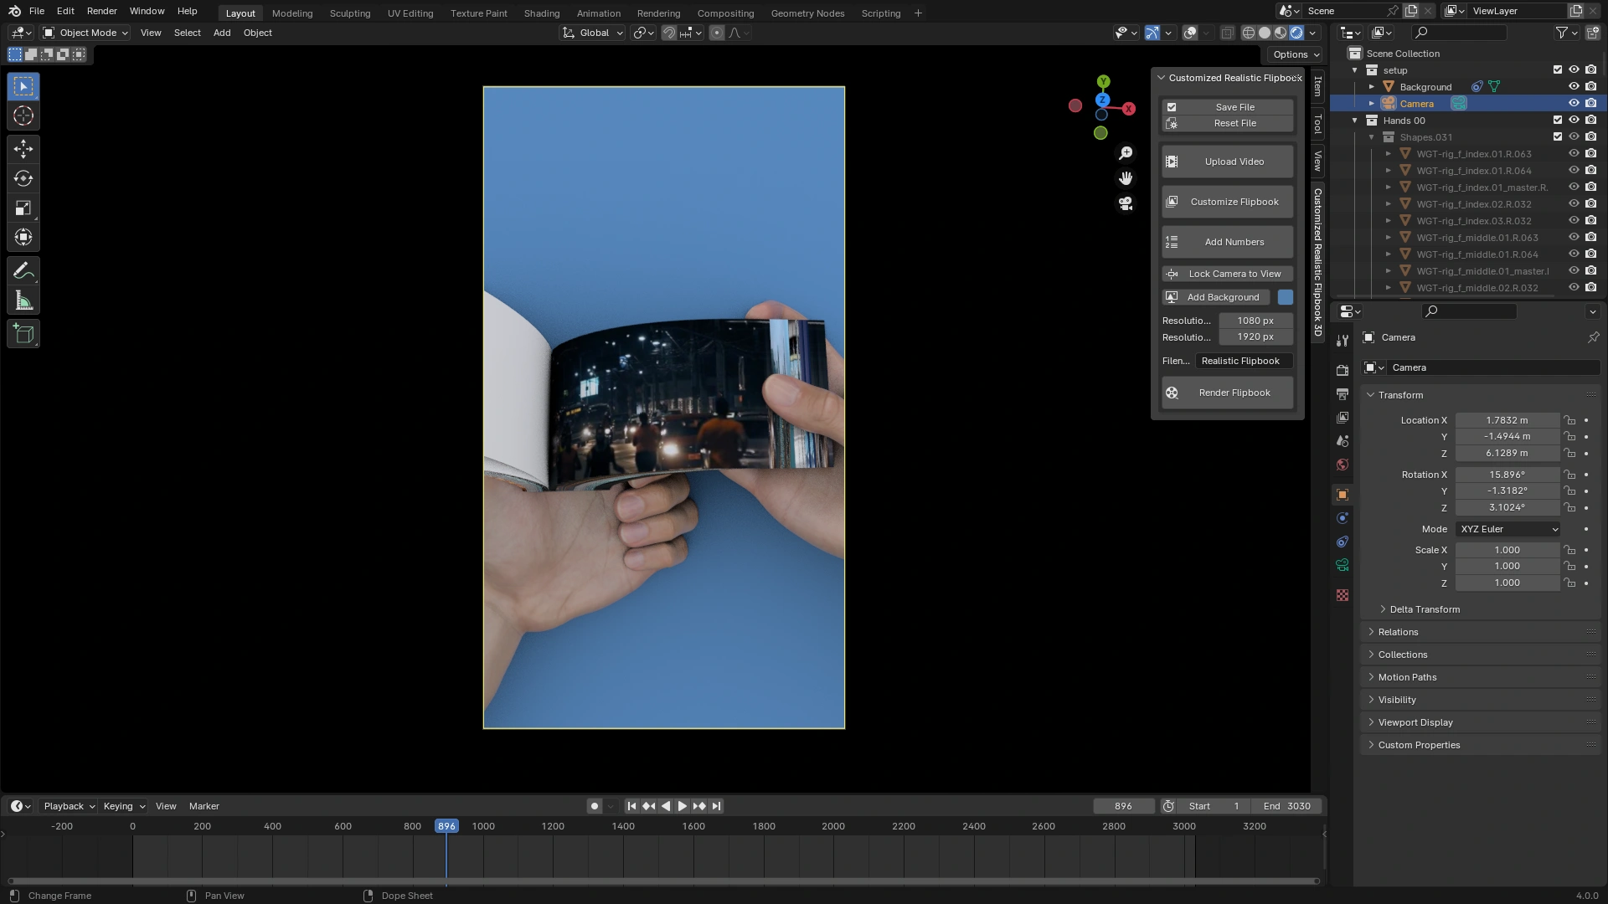Viewport: 1608px width, 904px height.
Task: Click the Annotate tool
Action: point(23,271)
